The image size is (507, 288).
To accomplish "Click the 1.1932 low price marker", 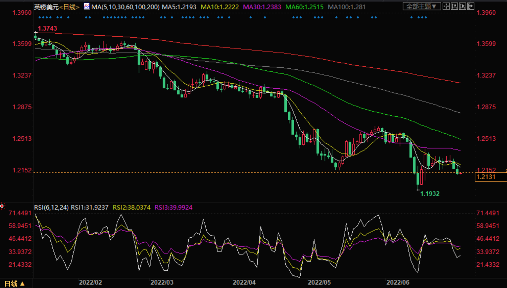I will (x=430, y=193).
